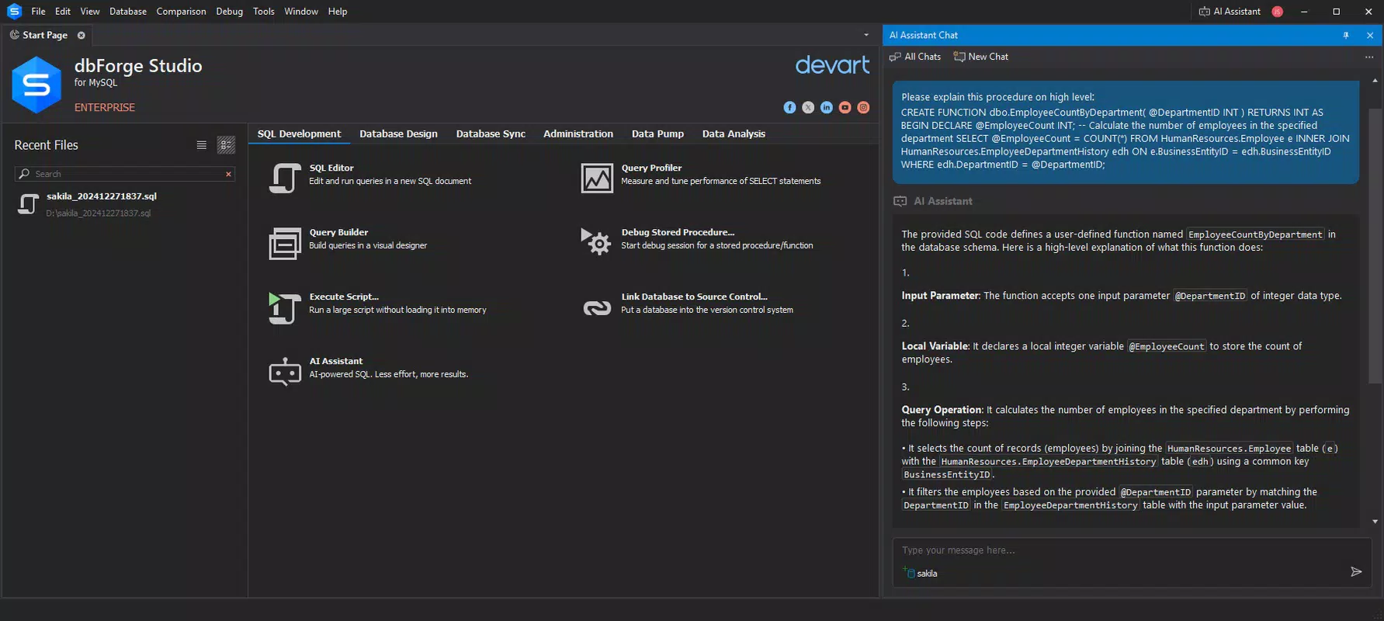Launch the Query Builder icon
The height and width of the screenshot is (621, 1384).
(x=285, y=243)
